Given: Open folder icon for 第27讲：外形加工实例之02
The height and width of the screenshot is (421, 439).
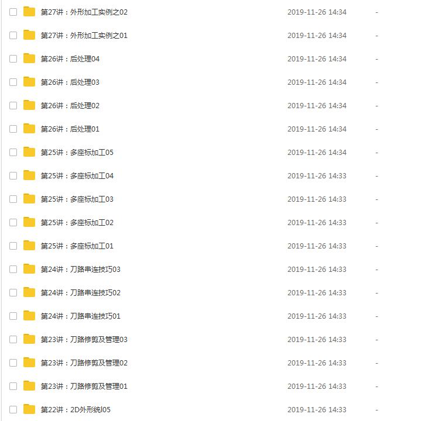Looking at the screenshot, I should point(29,12).
